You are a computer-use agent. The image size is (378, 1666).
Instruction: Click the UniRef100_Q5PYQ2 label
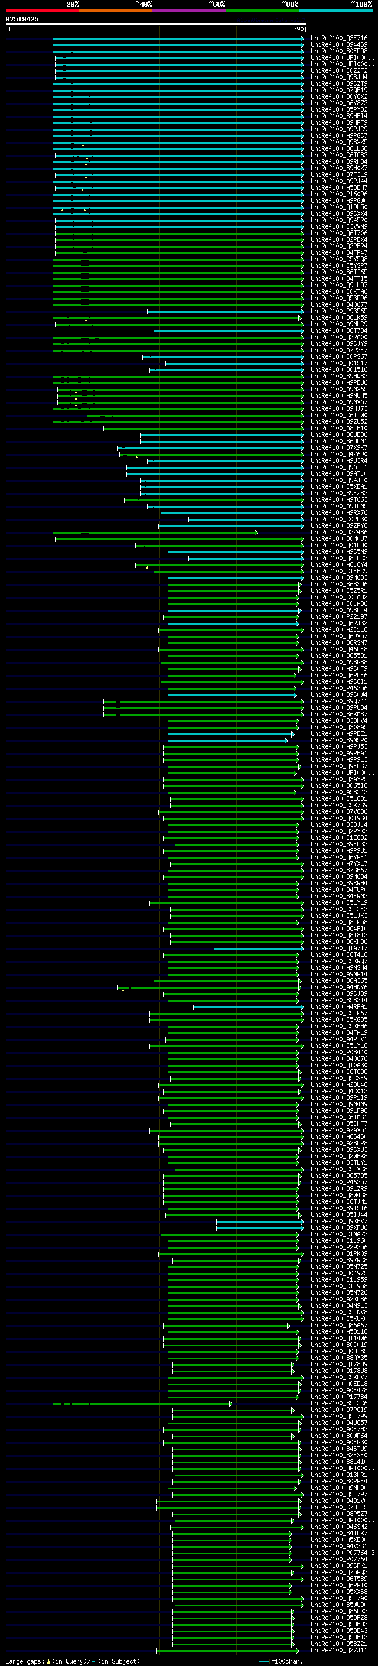coord(338,109)
